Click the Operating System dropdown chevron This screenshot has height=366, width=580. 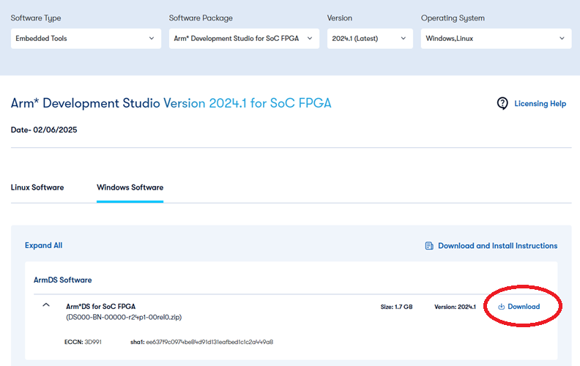562,38
